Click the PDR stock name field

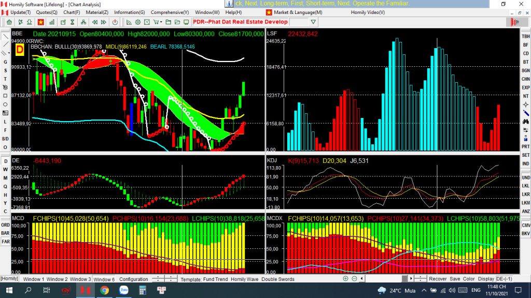click(240, 22)
